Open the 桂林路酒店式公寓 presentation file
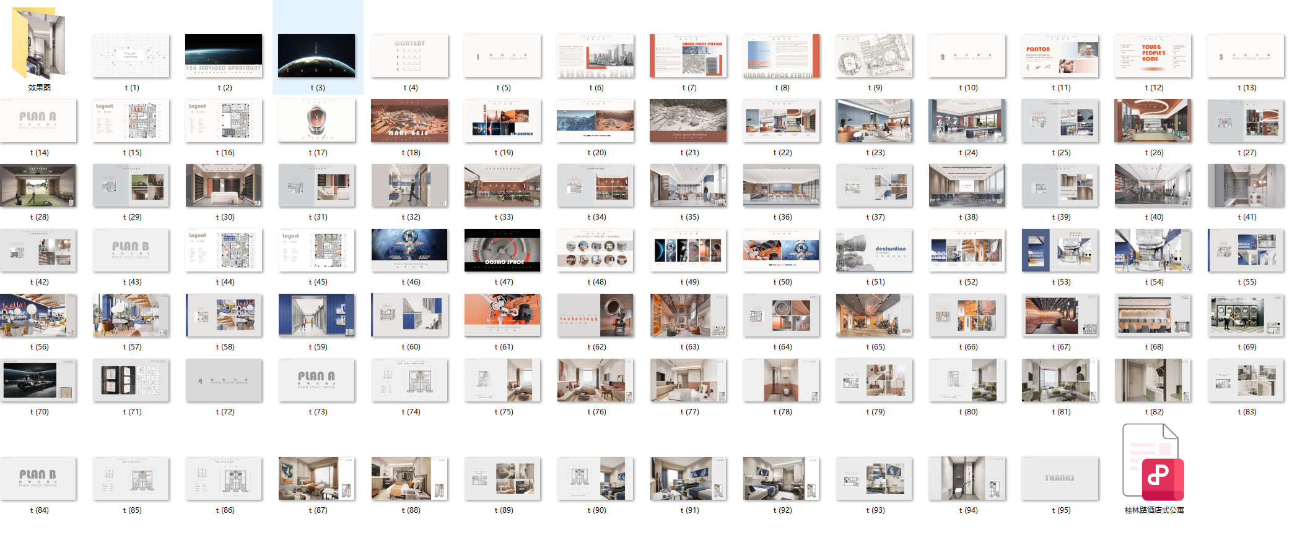The image size is (1292, 535). click(x=1153, y=463)
